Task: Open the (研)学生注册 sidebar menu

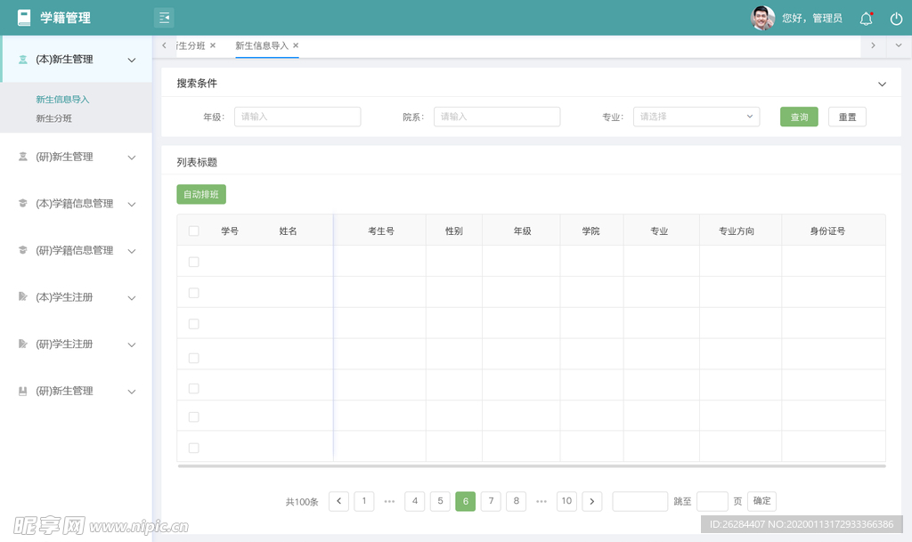Action: coord(77,344)
